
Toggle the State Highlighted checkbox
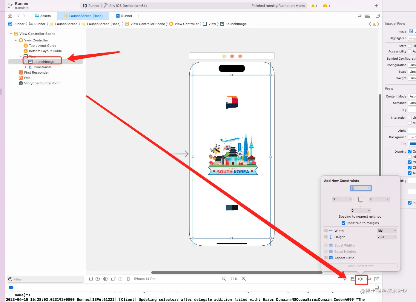click(410, 46)
